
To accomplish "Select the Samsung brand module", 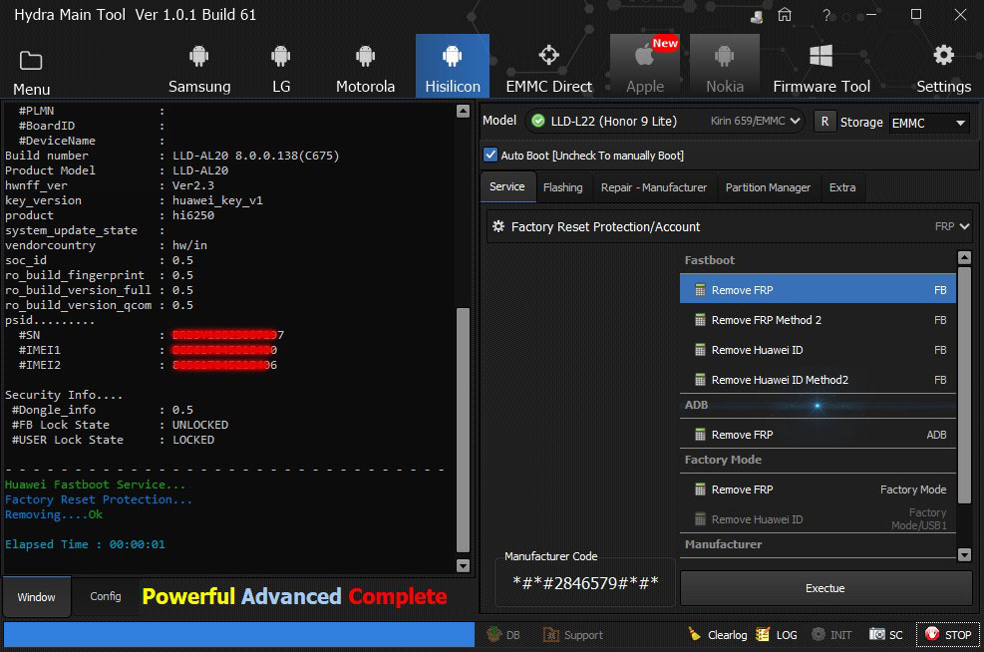I will [x=199, y=69].
